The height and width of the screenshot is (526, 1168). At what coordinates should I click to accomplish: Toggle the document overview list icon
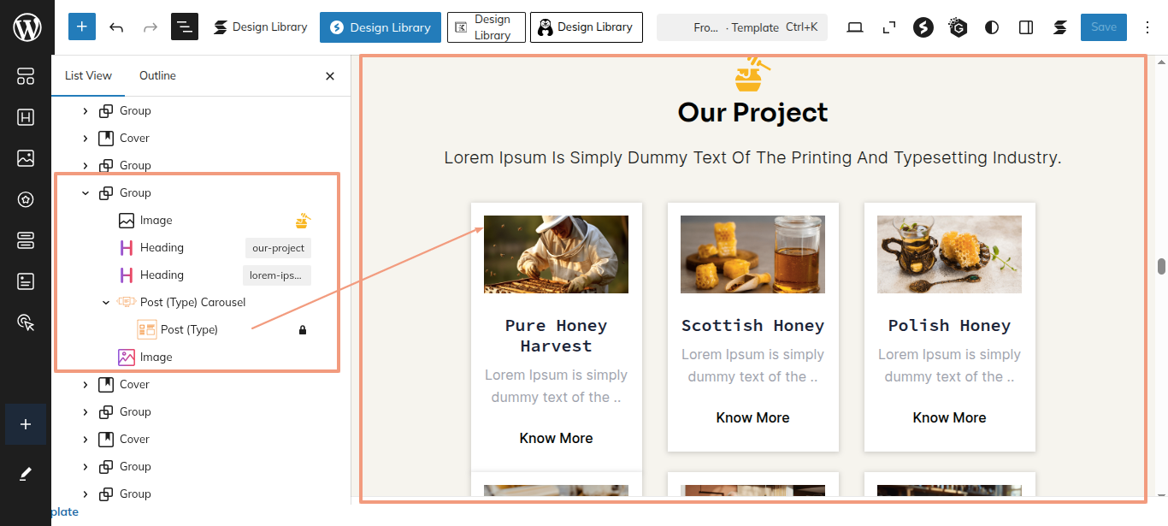[184, 27]
